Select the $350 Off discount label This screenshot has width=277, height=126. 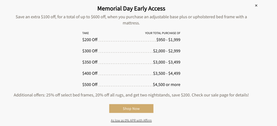(x=90, y=62)
